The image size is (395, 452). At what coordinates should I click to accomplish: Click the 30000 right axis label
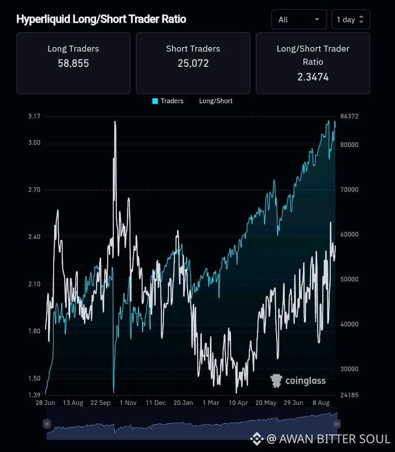point(349,369)
